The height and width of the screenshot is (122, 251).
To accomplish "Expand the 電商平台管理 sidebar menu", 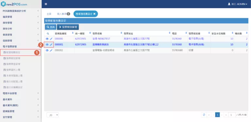I will point(21,93).
